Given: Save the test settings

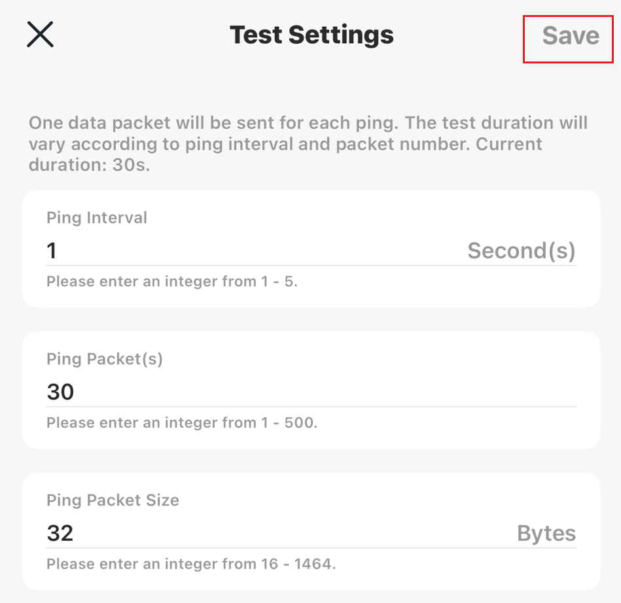Looking at the screenshot, I should click(x=570, y=35).
